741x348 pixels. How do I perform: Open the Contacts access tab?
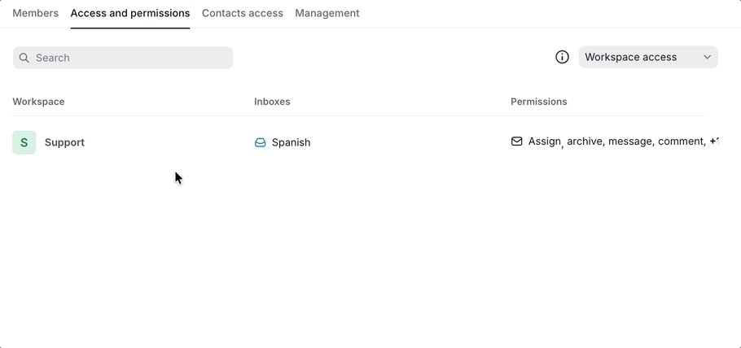pyautogui.click(x=242, y=13)
